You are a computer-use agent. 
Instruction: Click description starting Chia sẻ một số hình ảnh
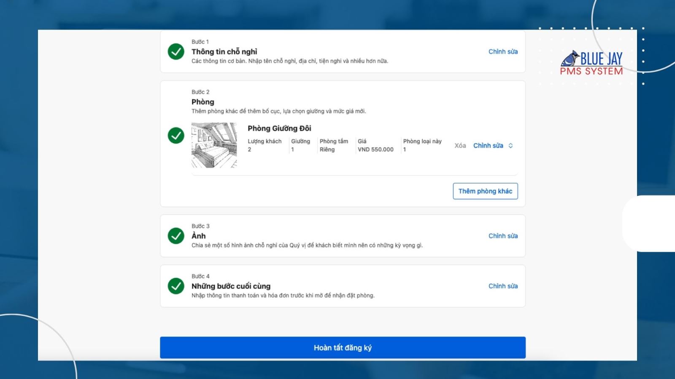coord(307,246)
